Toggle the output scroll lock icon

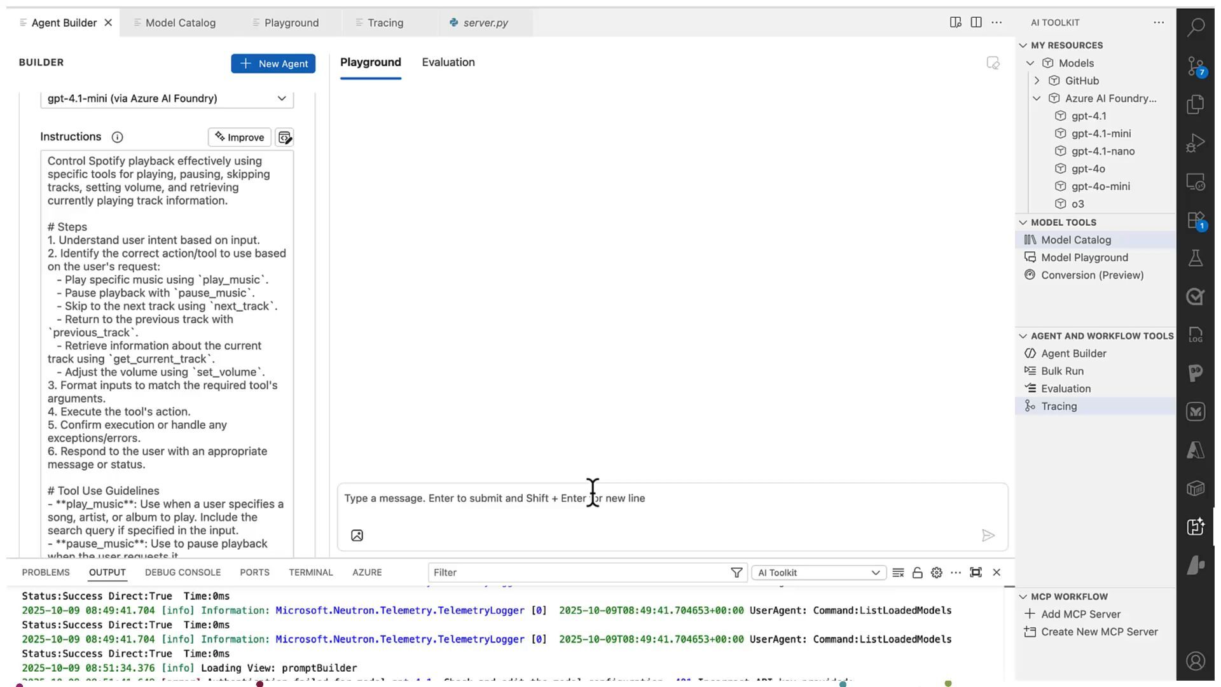[x=917, y=572]
